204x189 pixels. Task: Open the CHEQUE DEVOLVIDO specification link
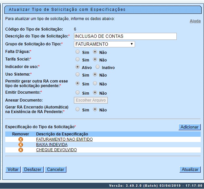tap(56, 150)
